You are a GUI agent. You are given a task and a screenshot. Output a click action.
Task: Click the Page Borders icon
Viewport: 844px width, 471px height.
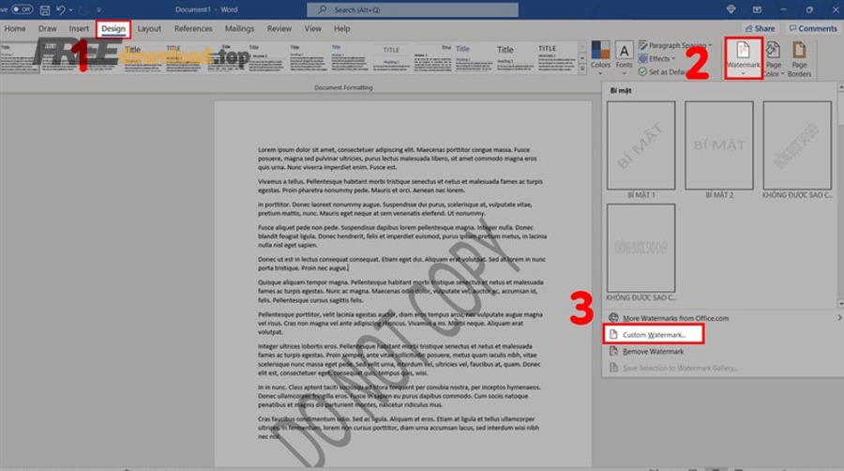point(799,50)
